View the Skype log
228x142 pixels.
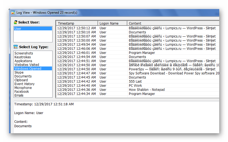19,73
